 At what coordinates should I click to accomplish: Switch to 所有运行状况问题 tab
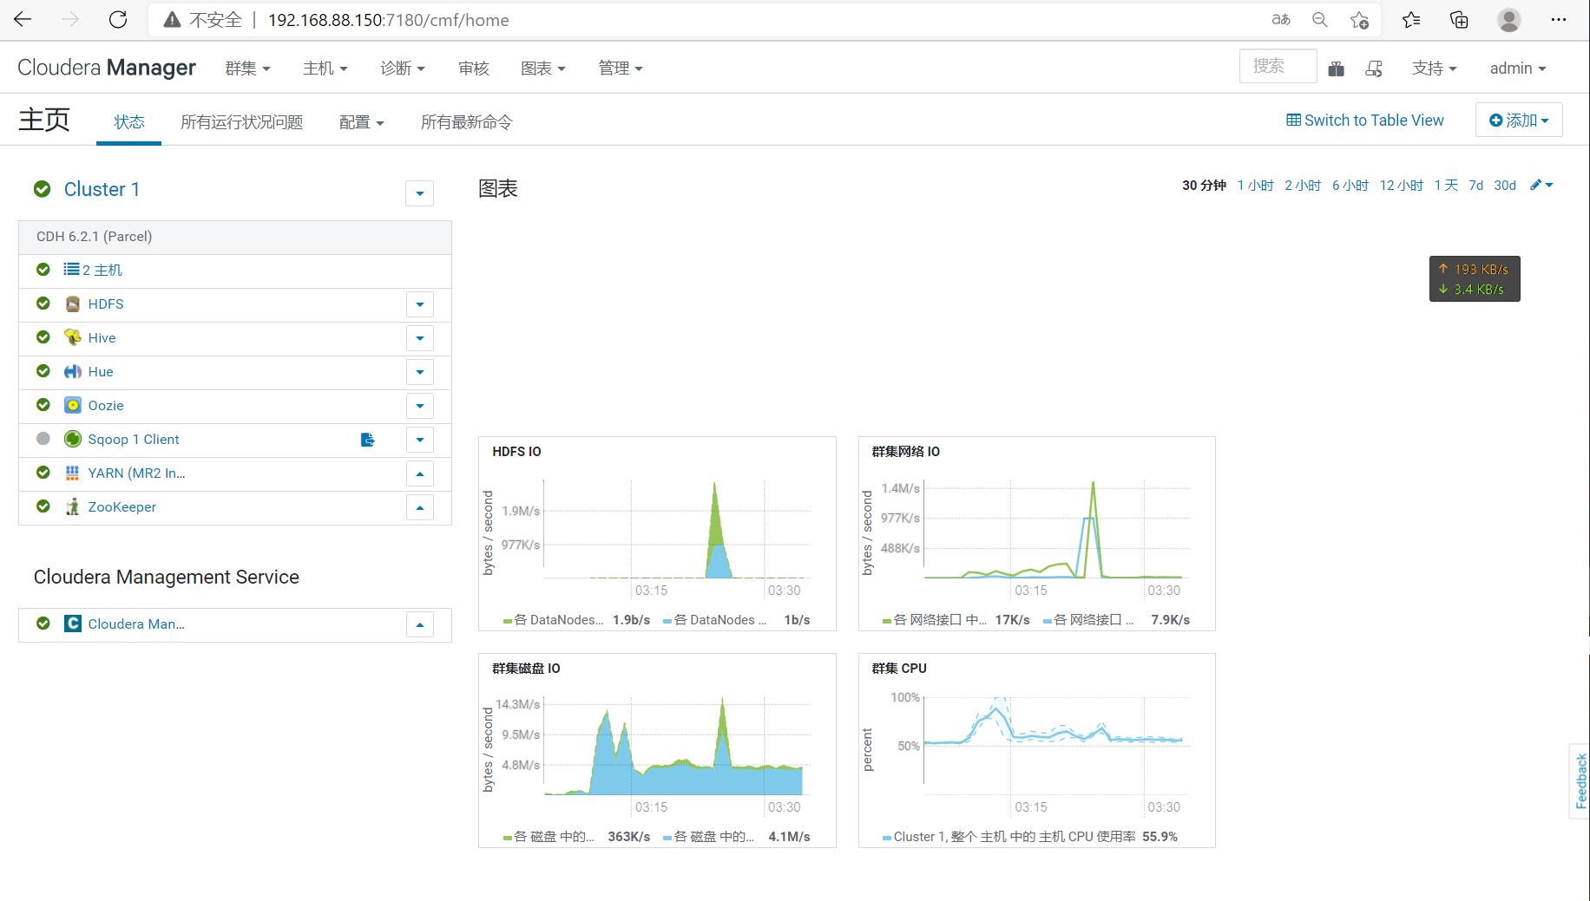241,121
